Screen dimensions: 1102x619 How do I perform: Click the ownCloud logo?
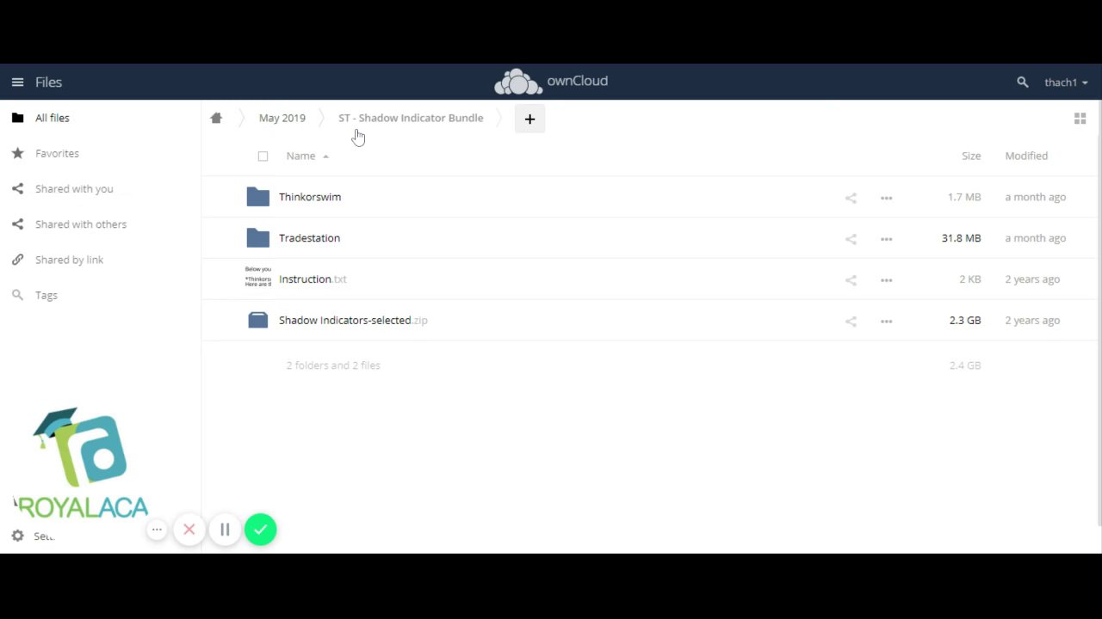[x=551, y=82]
